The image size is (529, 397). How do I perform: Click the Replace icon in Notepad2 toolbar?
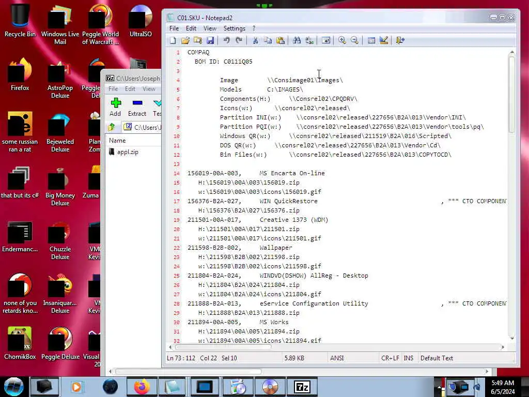click(x=309, y=40)
